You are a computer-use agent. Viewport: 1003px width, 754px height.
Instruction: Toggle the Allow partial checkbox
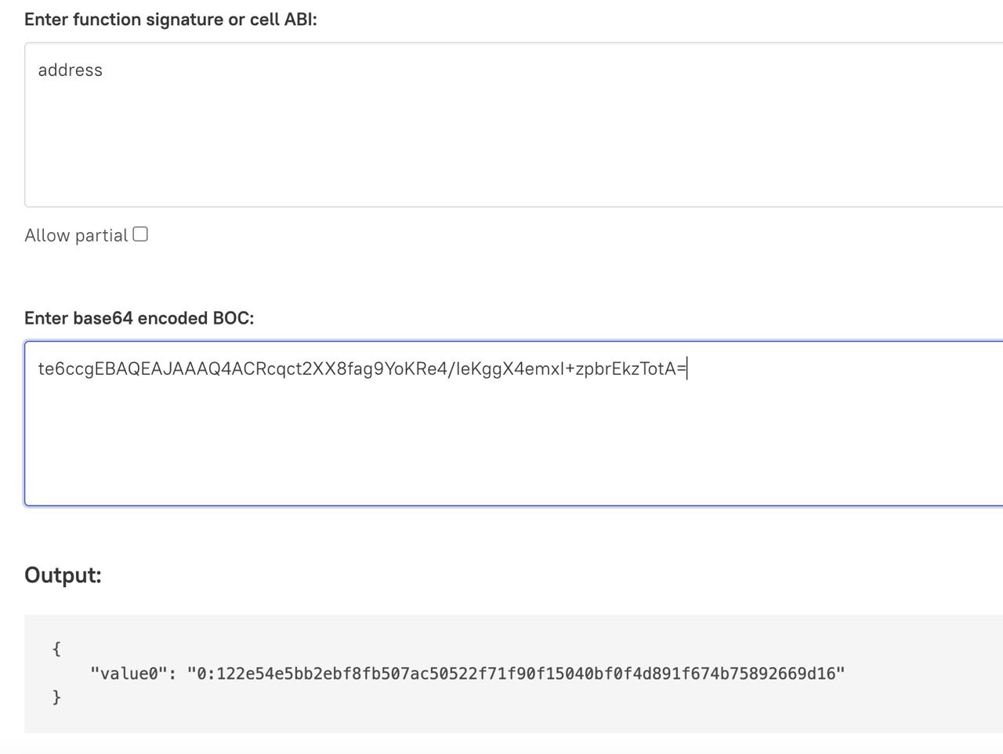tap(140, 234)
